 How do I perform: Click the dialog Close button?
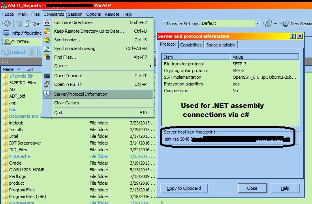coord(252,188)
